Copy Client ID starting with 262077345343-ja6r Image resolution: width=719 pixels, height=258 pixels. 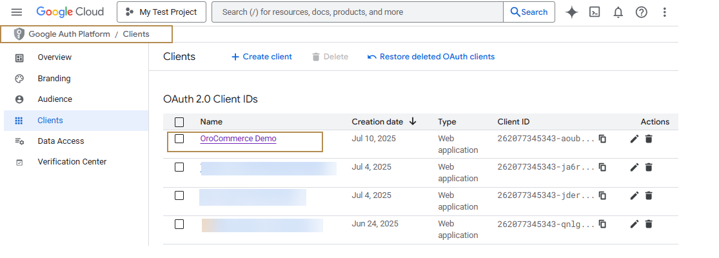tap(602, 167)
